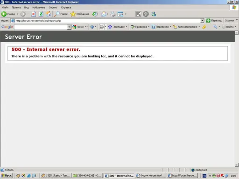Click the green Refresh page icon
This screenshot has width=239, height=179.
(x=41, y=14)
